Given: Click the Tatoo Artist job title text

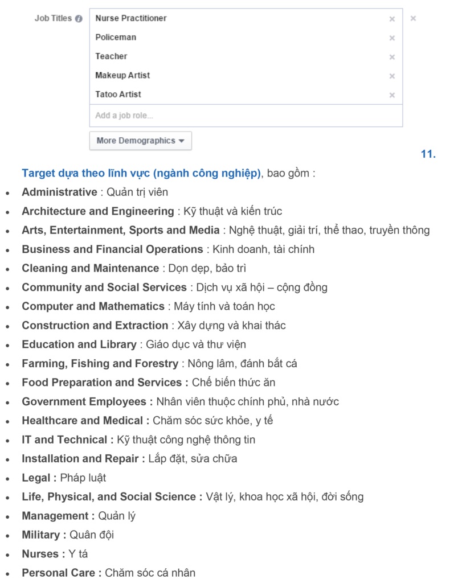Looking at the screenshot, I should pos(118,95).
